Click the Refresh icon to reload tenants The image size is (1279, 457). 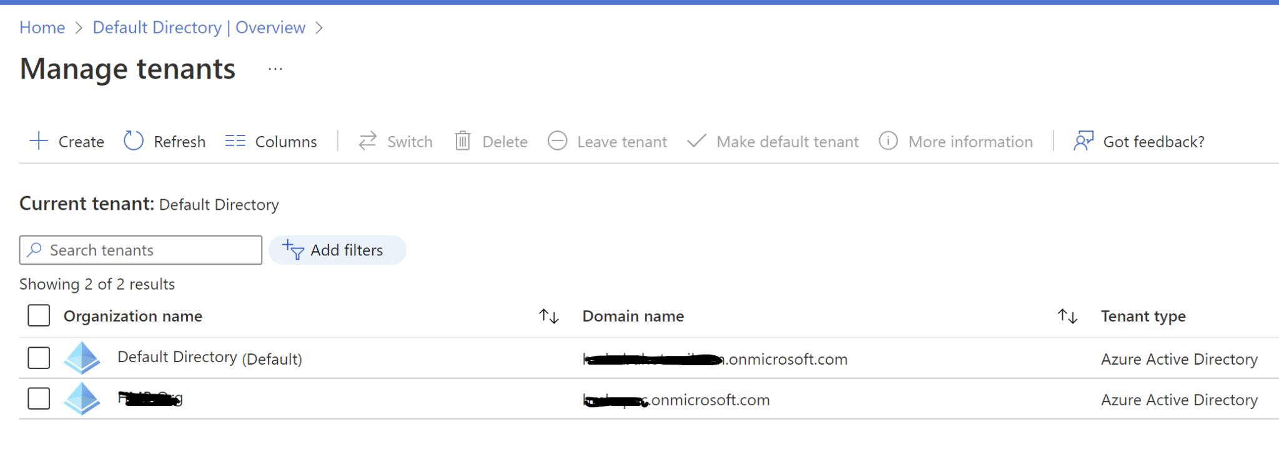coord(132,141)
